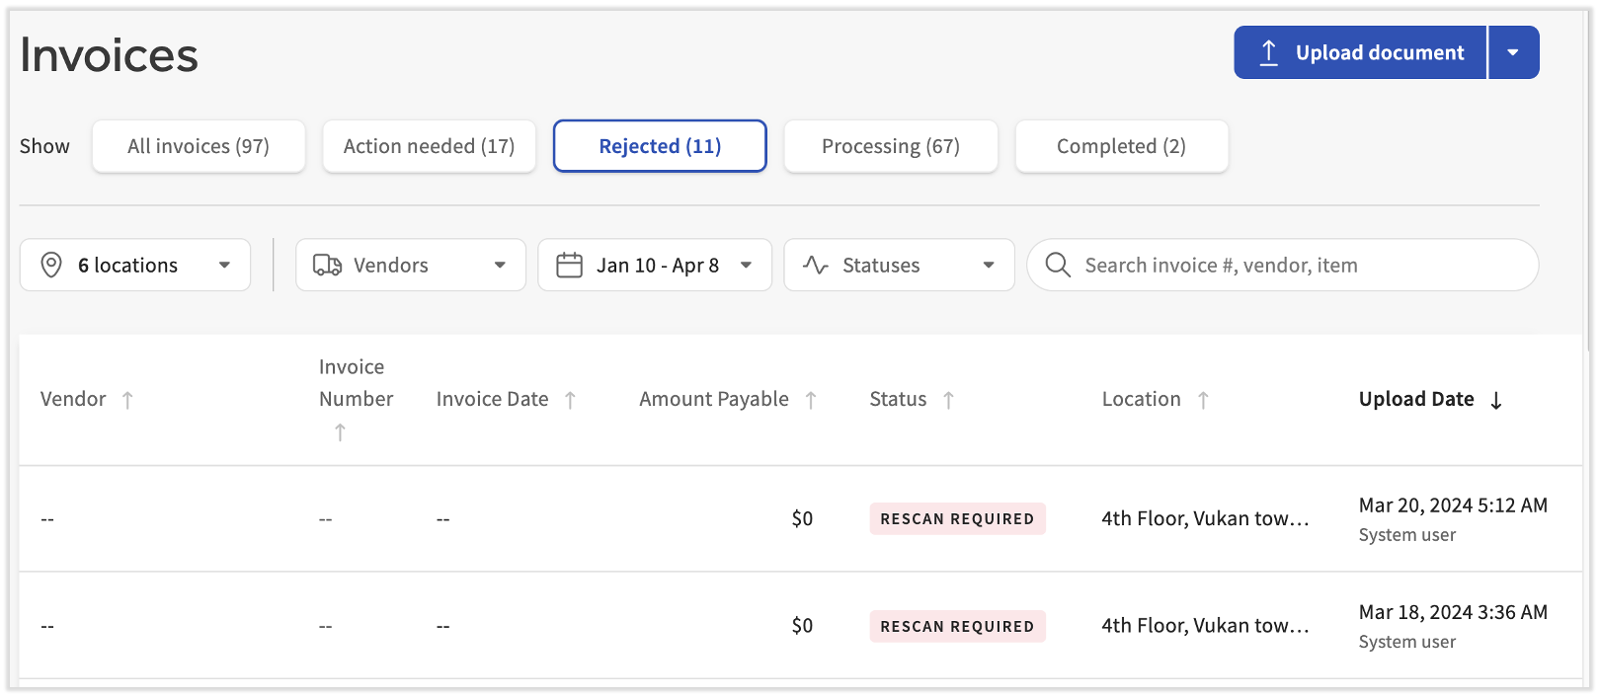The height and width of the screenshot is (699, 1600).
Task: View the Completed (2) invoices tab
Action: 1121,146
